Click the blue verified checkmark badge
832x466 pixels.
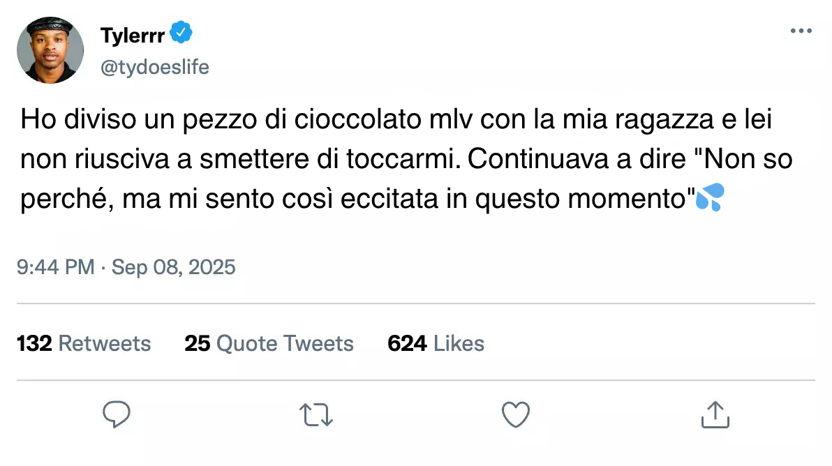coord(181,32)
